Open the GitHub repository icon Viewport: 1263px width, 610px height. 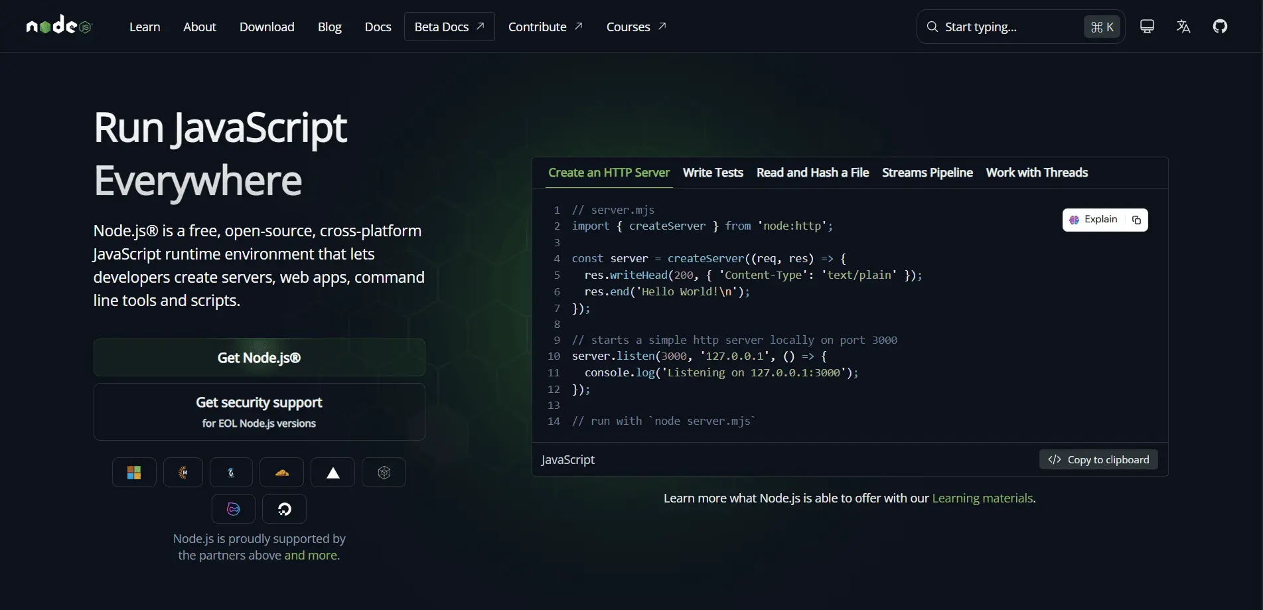tap(1220, 26)
